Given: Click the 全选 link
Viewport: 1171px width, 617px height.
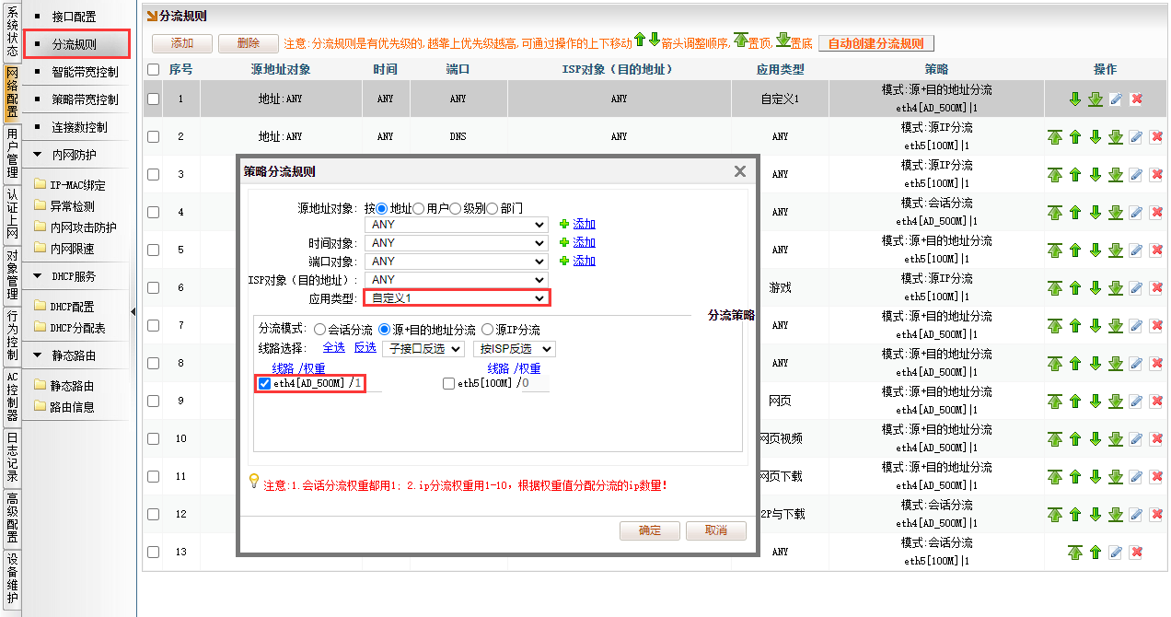Looking at the screenshot, I should (333, 348).
